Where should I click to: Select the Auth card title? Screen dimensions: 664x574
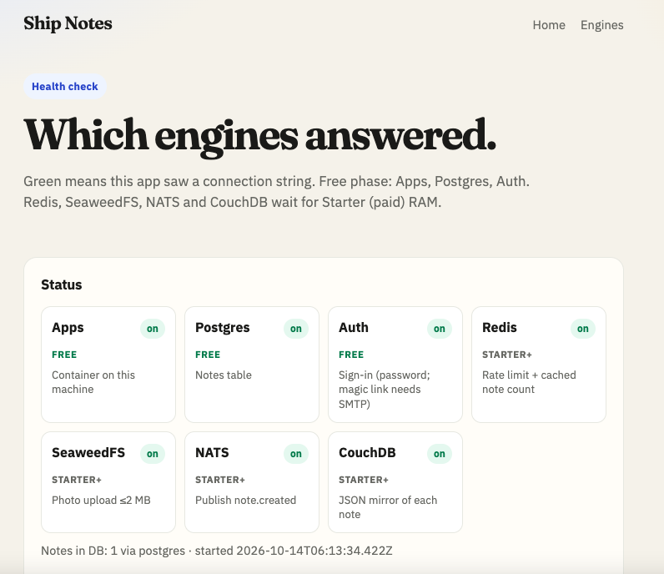[354, 327]
